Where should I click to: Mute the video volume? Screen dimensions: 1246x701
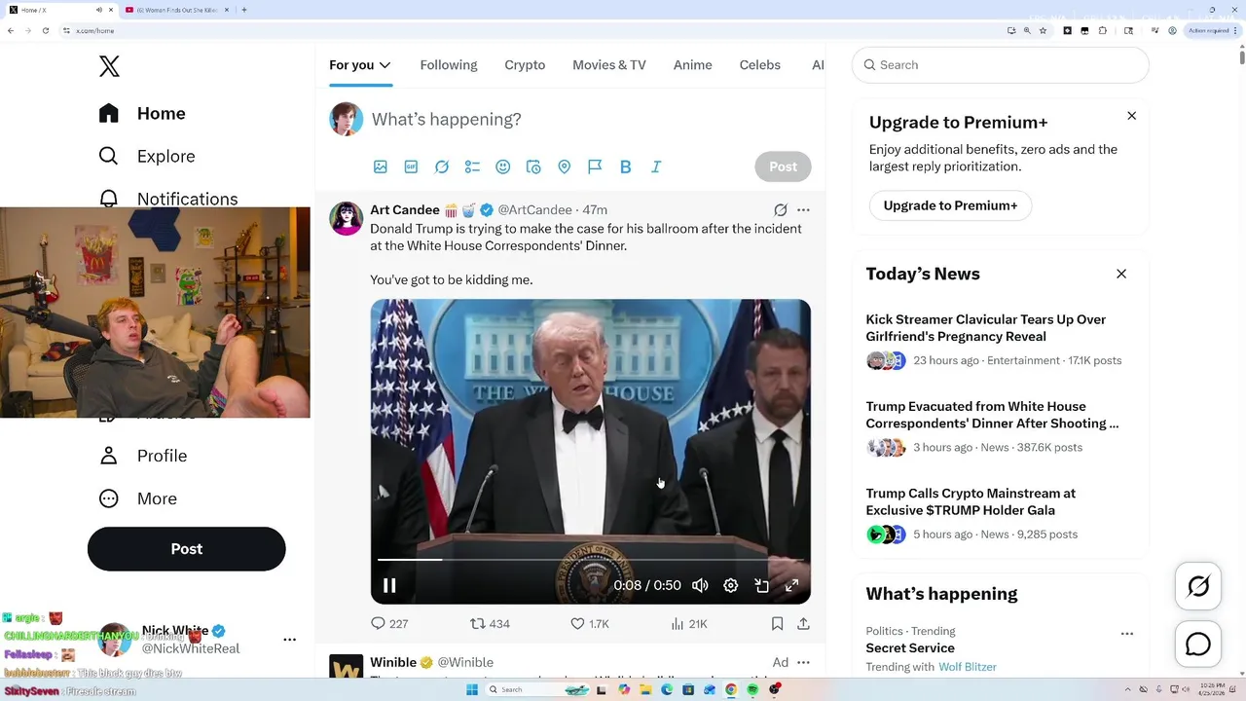pos(700,585)
